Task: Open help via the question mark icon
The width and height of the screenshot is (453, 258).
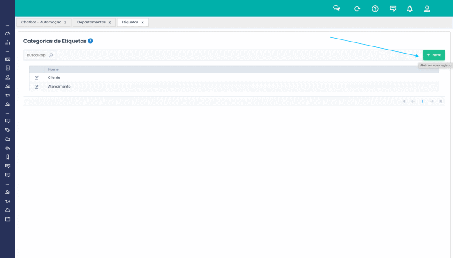Action: point(375,8)
